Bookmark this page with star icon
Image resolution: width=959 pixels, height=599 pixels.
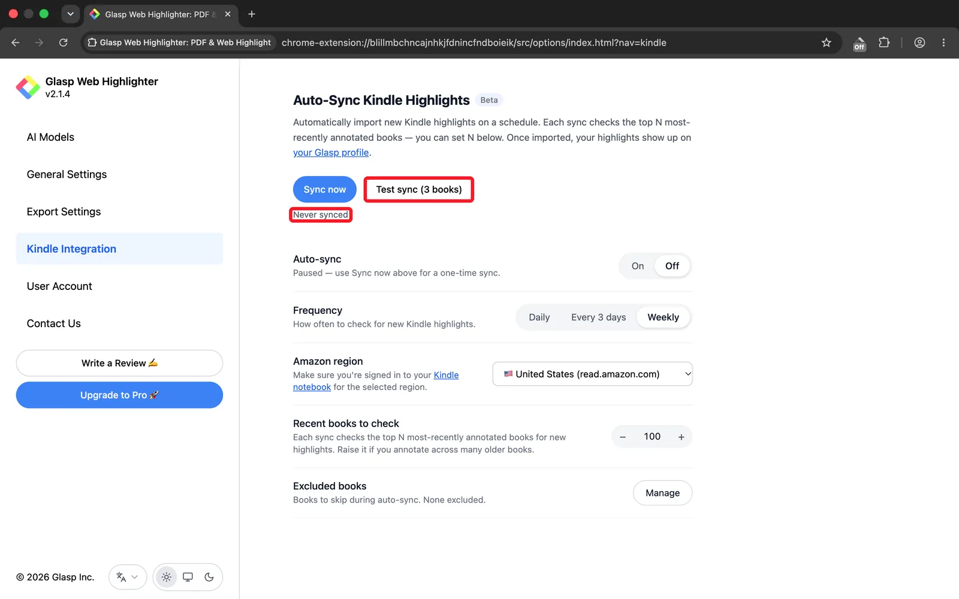point(827,43)
